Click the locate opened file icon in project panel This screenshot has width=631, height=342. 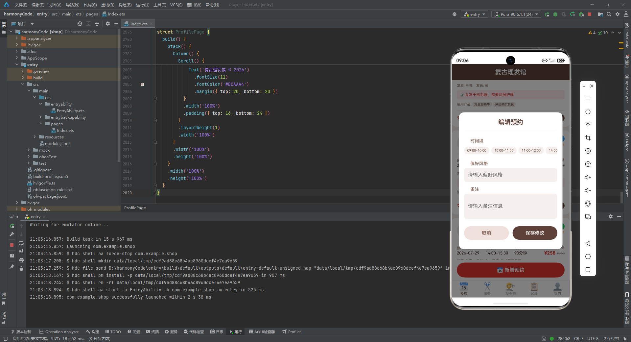pyautogui.click(x=80, y=24)
